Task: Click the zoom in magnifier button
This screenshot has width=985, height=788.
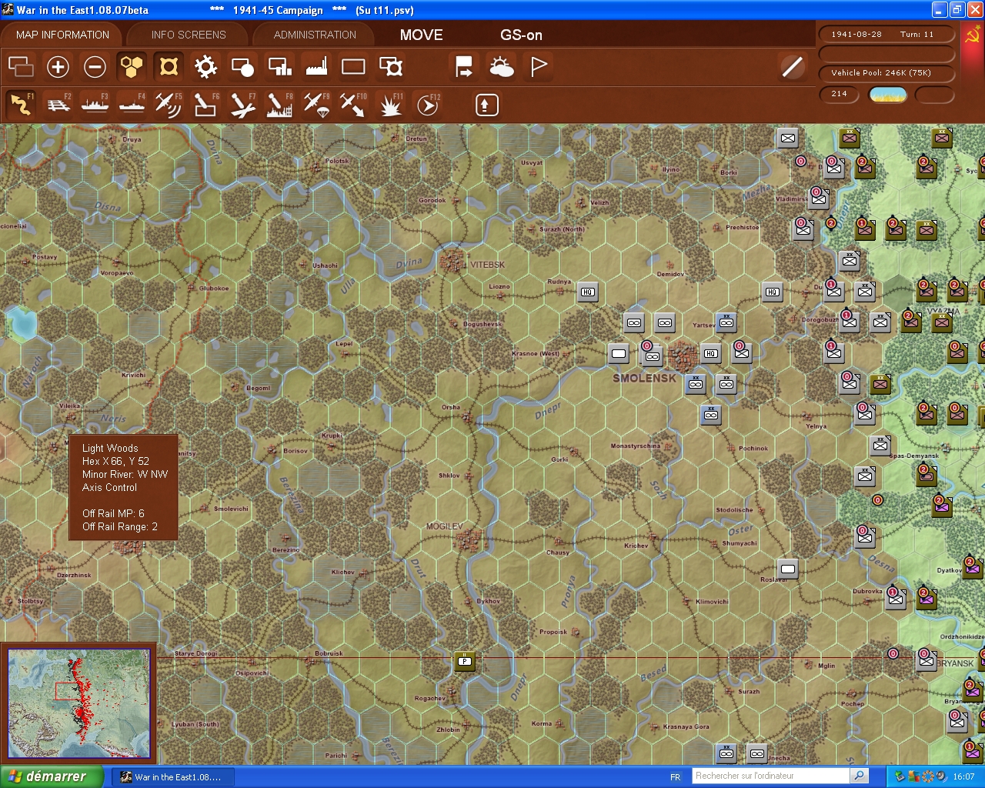Action: (x=58, y=67)
